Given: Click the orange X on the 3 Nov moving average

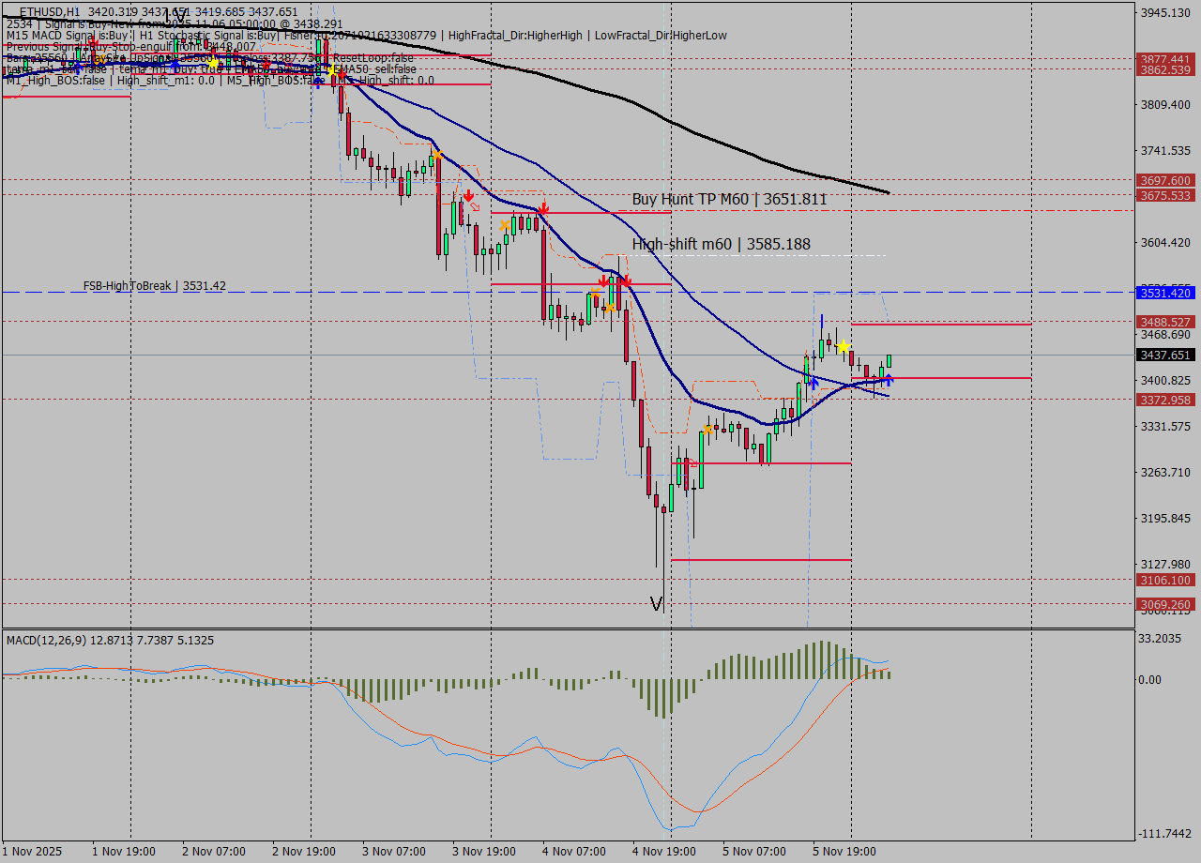Looking at the screenshot, I should pyautogui.click(x=436, y=155).
